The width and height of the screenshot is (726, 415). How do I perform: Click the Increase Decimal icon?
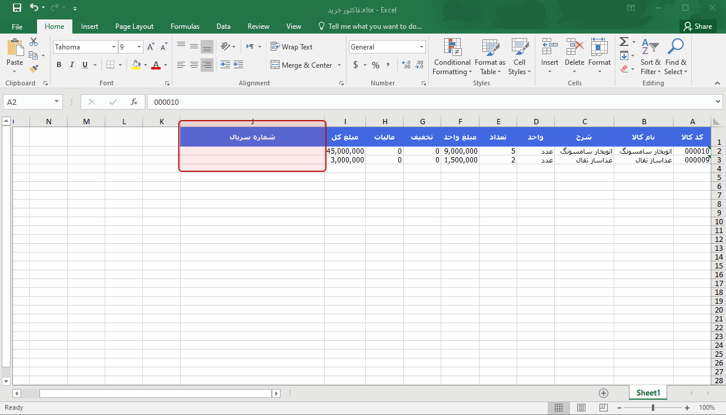405,65
